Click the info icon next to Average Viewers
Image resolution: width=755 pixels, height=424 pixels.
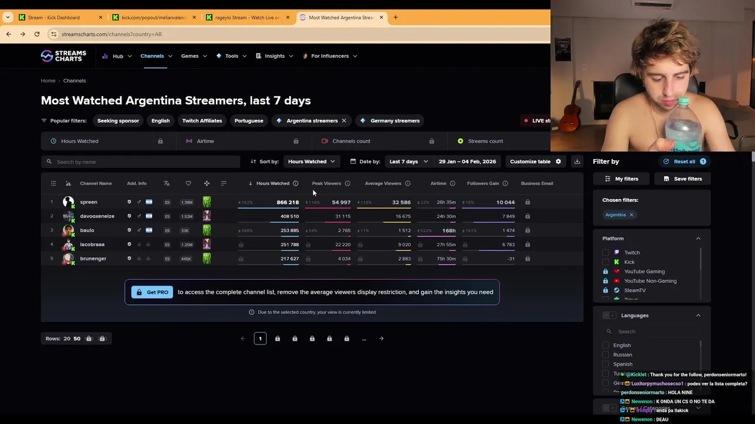(x=408, y=183)
